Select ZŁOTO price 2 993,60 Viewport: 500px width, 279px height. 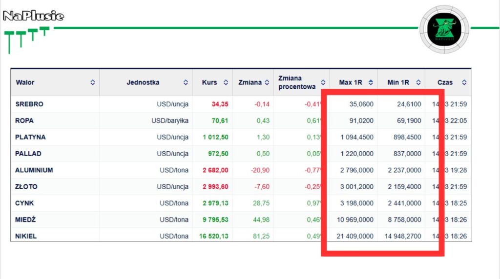[x=215, y=187]
